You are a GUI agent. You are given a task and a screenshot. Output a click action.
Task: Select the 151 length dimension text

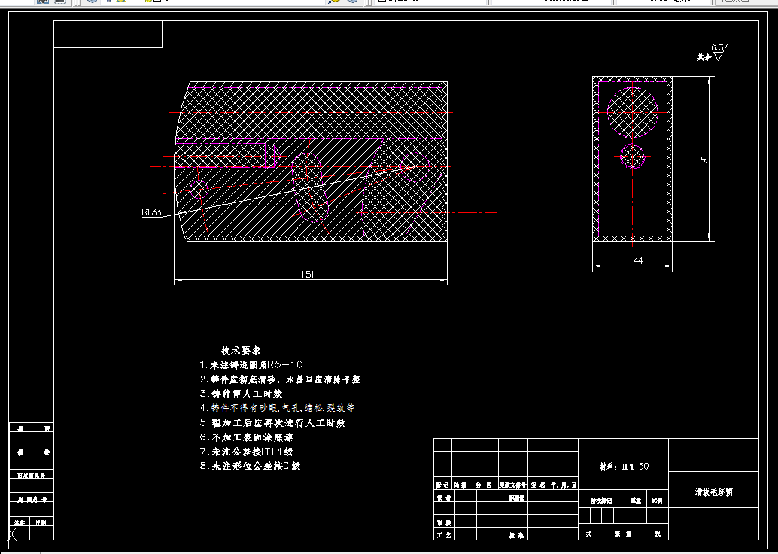[307, 274]
